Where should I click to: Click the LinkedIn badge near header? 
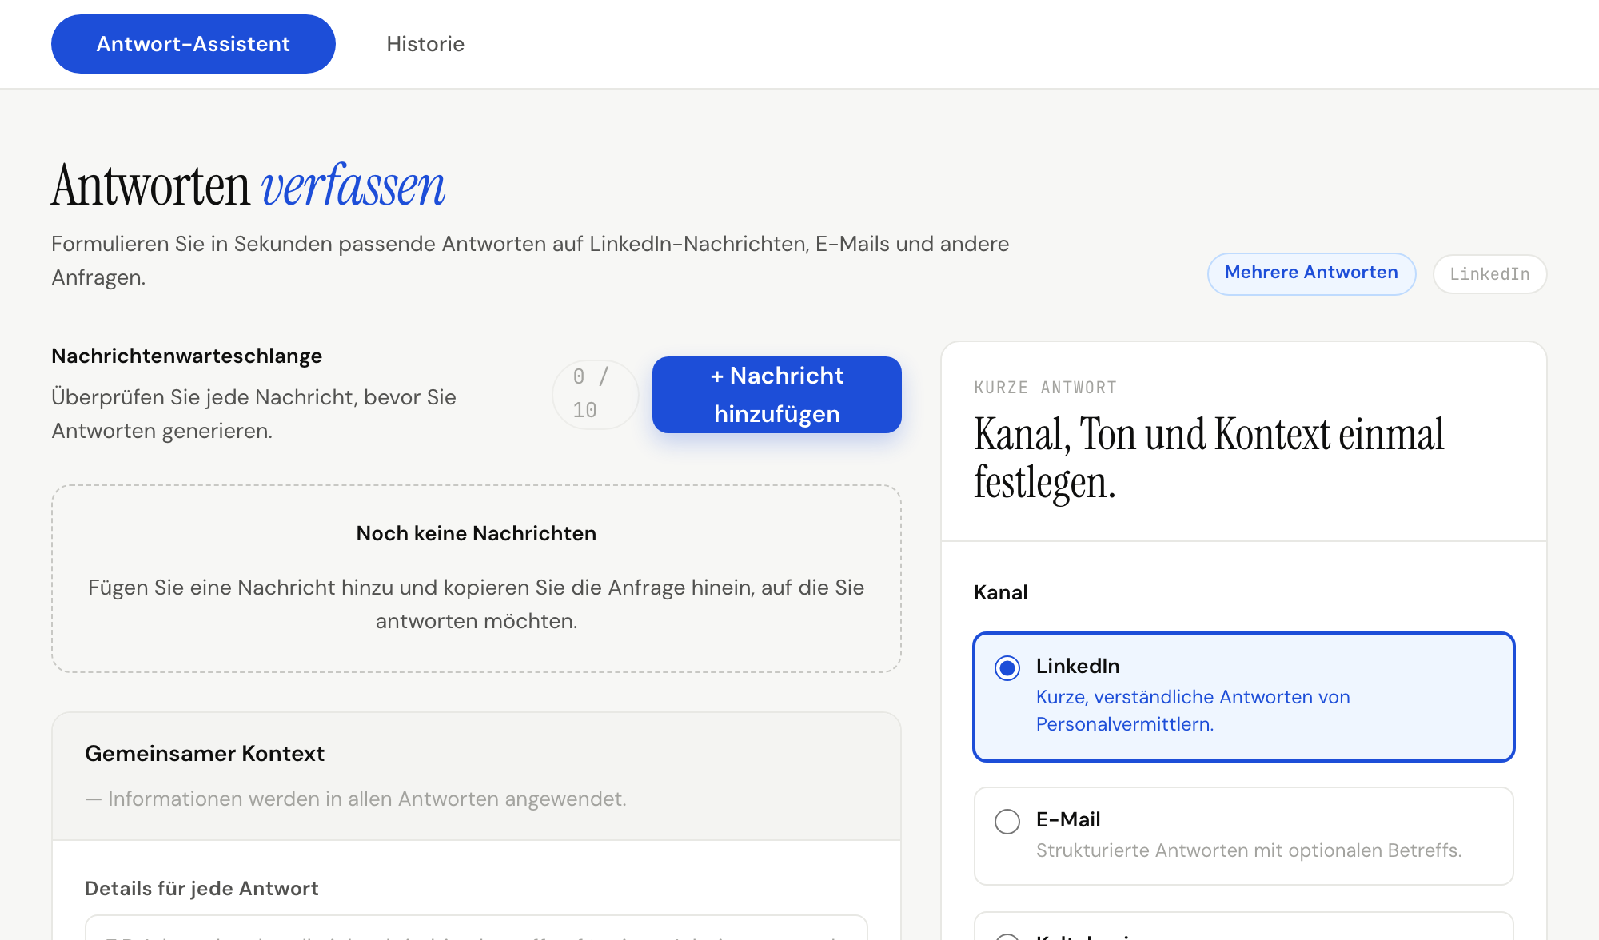[1489, 274]
